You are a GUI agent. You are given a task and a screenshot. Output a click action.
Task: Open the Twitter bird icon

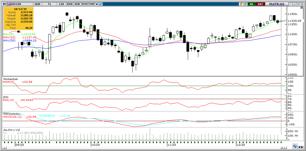(100, 4)
